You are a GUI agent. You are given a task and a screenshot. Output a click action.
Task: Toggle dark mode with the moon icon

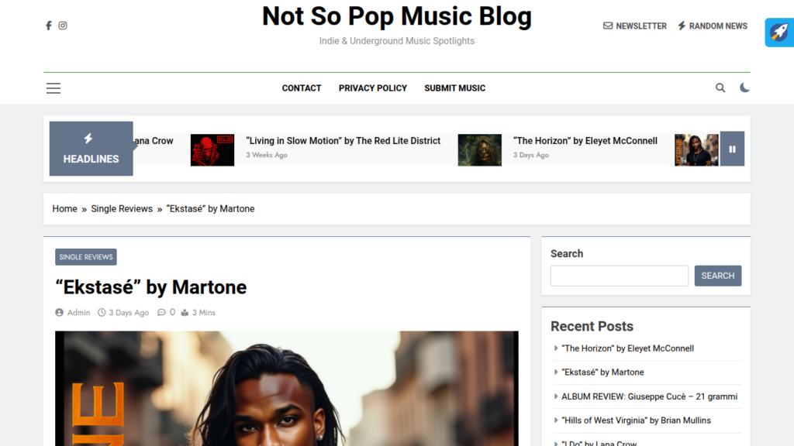[x=744, y=88]
